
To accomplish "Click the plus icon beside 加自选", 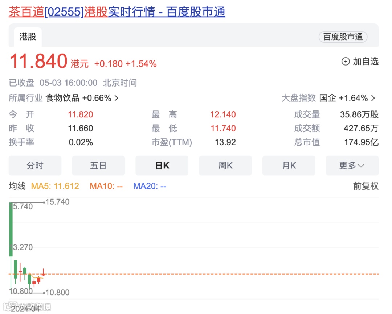I will coord(345,61).
